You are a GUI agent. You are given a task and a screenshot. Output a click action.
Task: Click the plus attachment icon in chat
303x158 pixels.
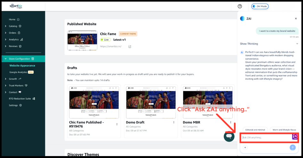[245, 147]
